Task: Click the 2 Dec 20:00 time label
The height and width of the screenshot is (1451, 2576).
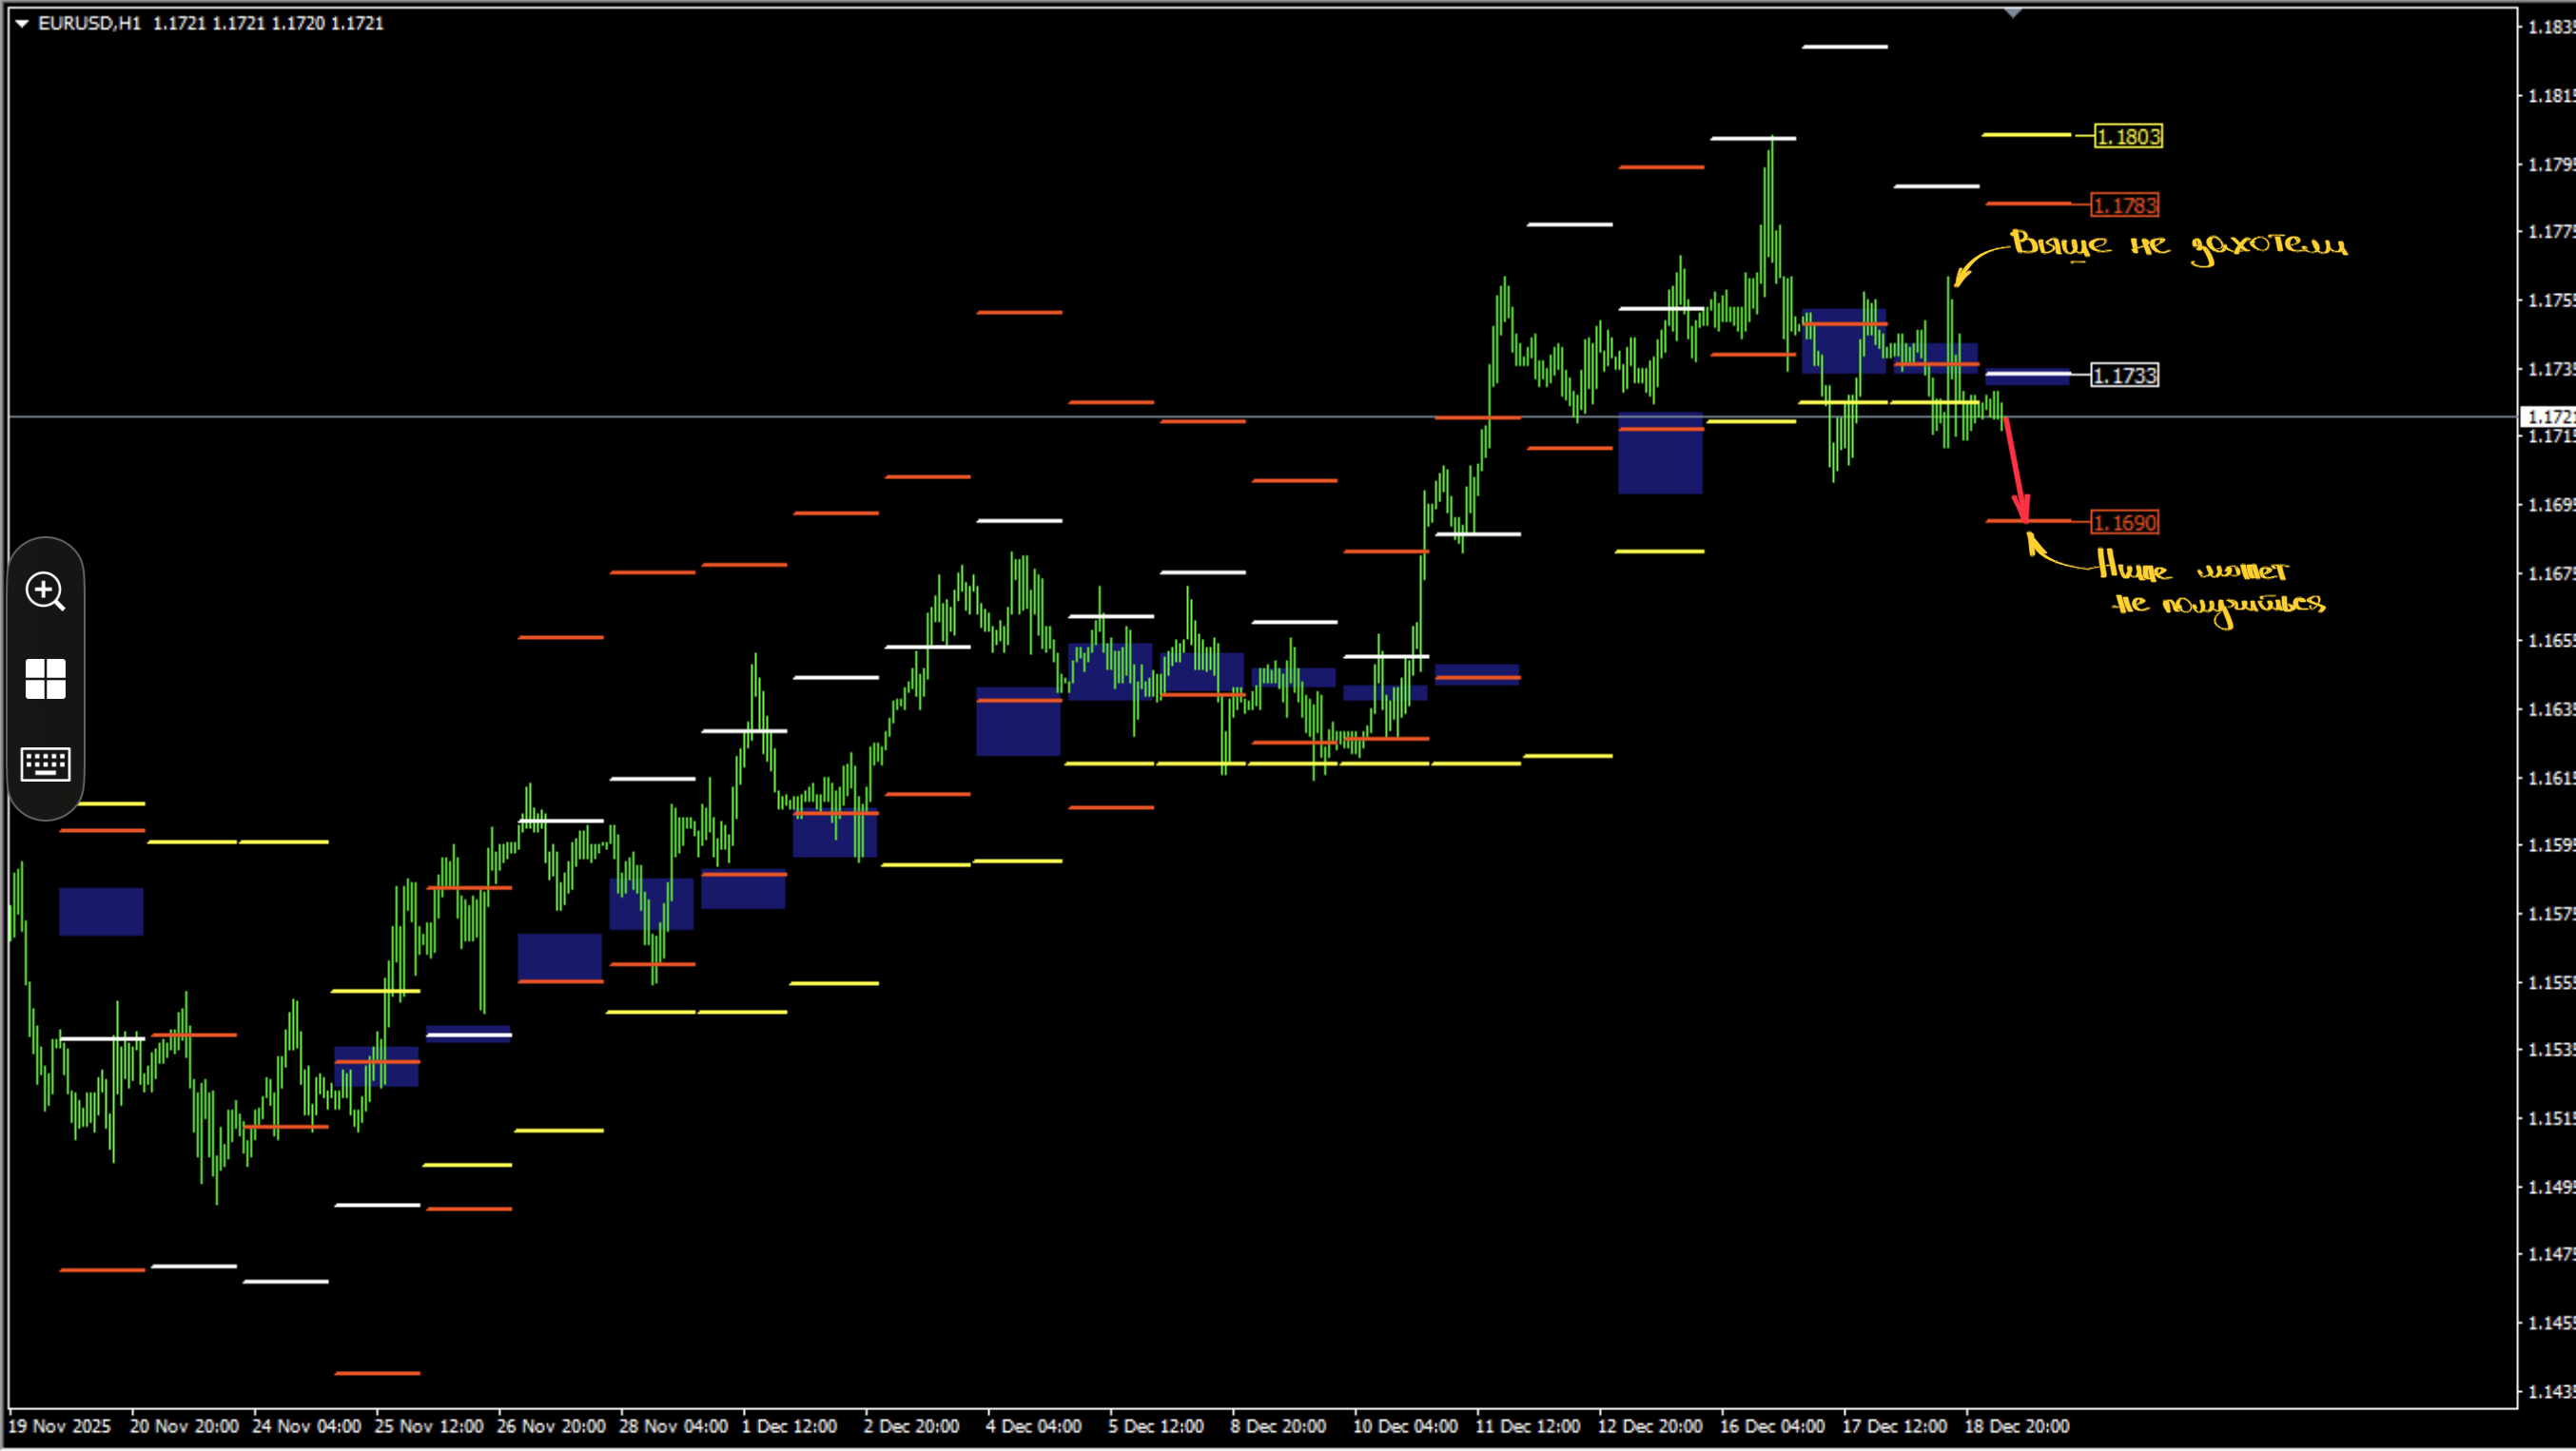Action: click(911, 1426)
